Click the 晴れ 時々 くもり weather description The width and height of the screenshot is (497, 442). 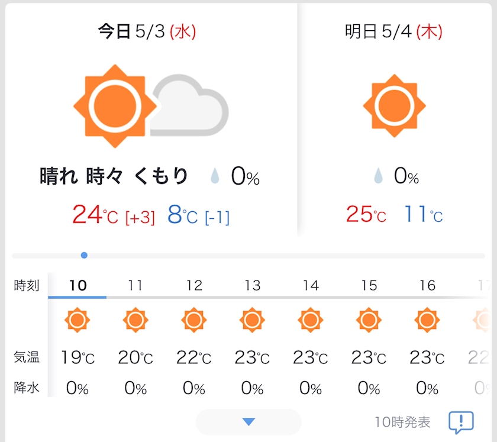click(x=114, y=176)
